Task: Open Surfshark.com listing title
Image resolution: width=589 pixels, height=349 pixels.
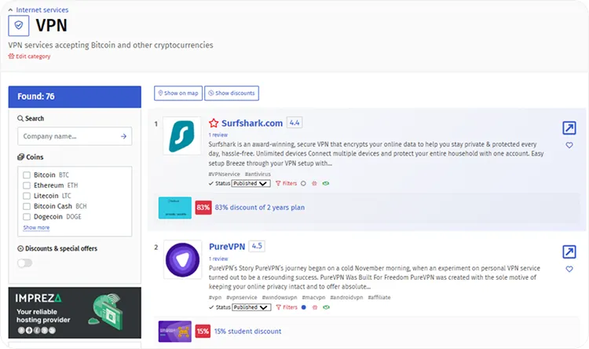Action: (x=251, y=123)
